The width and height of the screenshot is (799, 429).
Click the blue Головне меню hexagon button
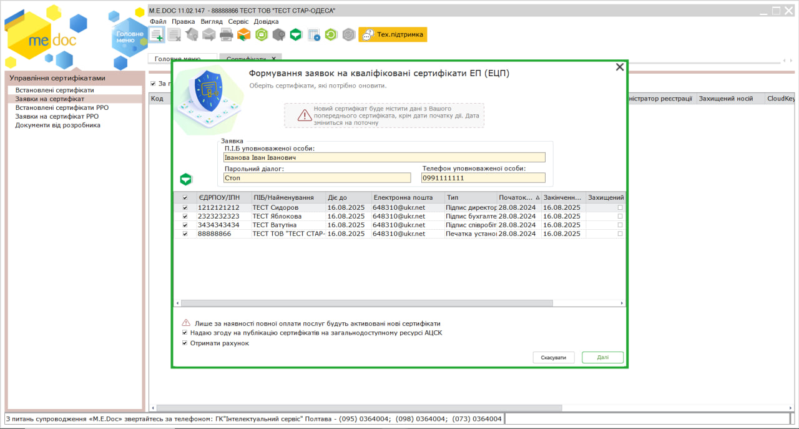(129, 37)
